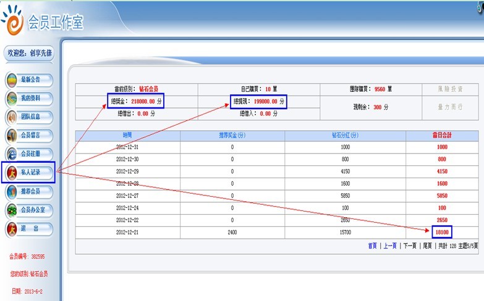Click the orange 会员工作室 logo
Image resolution: width=484 pixels, height=301 pixels.
(x=12, y=20)
